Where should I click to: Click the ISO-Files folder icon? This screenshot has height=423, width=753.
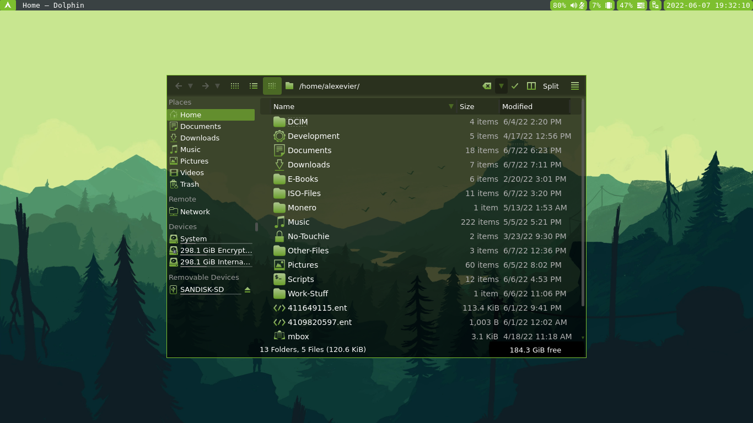point(279,193)
